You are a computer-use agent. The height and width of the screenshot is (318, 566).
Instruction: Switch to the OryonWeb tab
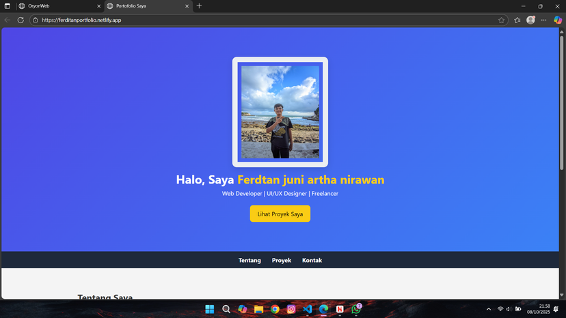59,6
